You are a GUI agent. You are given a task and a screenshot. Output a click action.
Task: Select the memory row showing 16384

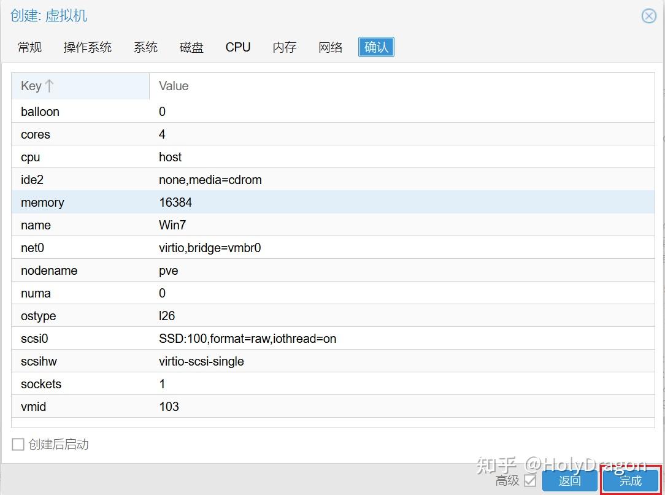(245, 202)
